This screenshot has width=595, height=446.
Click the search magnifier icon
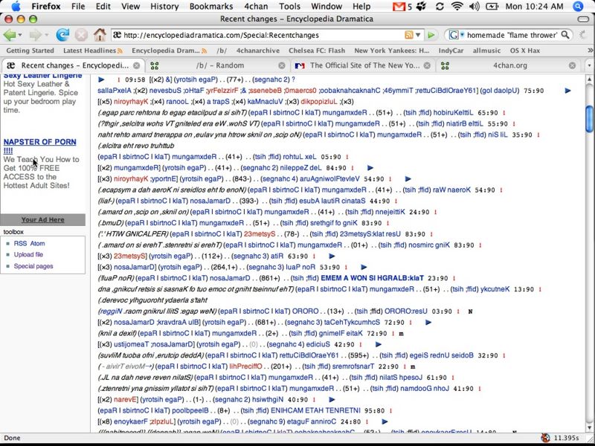(x=566, y=35)
